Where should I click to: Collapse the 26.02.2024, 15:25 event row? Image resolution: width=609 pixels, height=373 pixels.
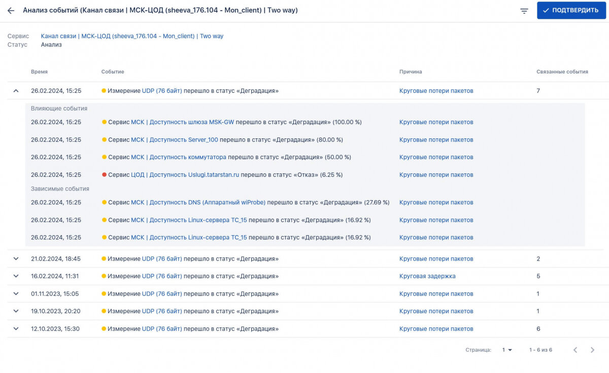pyautogui.click(x=16, y=91)
